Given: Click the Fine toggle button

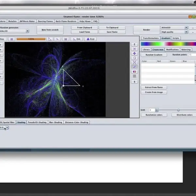Looking at the screenshot, I should tap(3, 39).
